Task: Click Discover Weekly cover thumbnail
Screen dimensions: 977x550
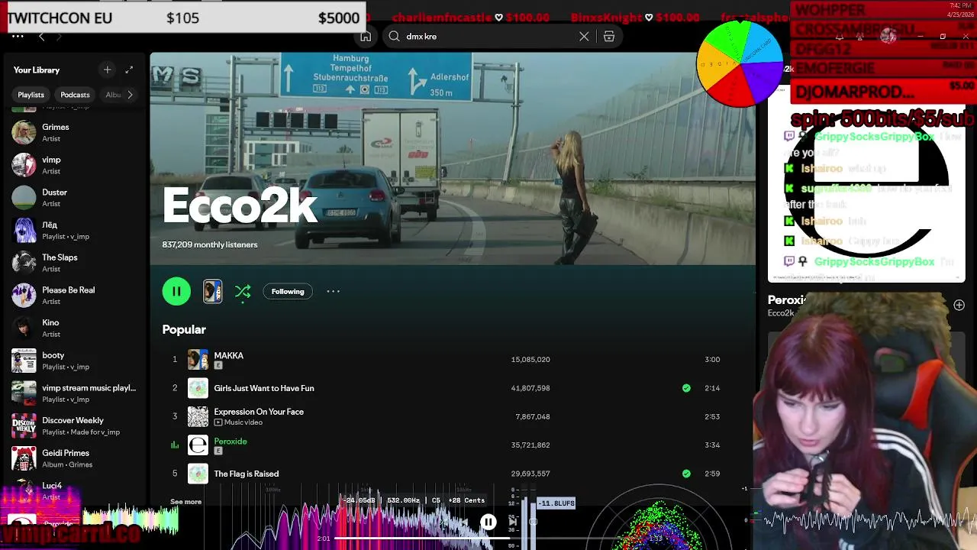Action: point(24,425)
